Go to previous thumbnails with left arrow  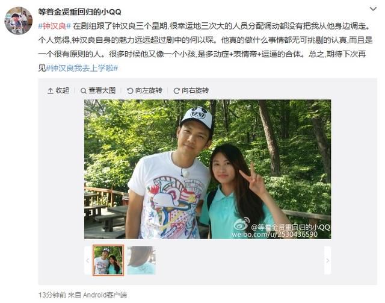pos(88,260)
